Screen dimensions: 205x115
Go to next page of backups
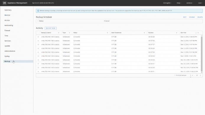[200, 75]
